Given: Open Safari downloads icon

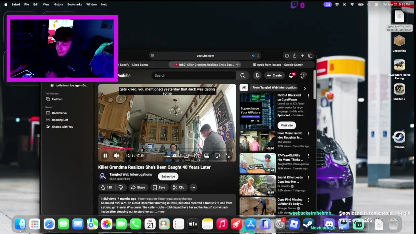Looking at the screenshot, I should pos(287,56).
